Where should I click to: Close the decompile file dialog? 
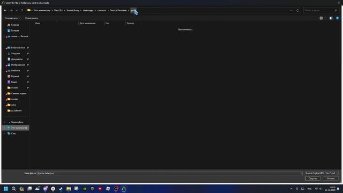[x=339, y=3]
